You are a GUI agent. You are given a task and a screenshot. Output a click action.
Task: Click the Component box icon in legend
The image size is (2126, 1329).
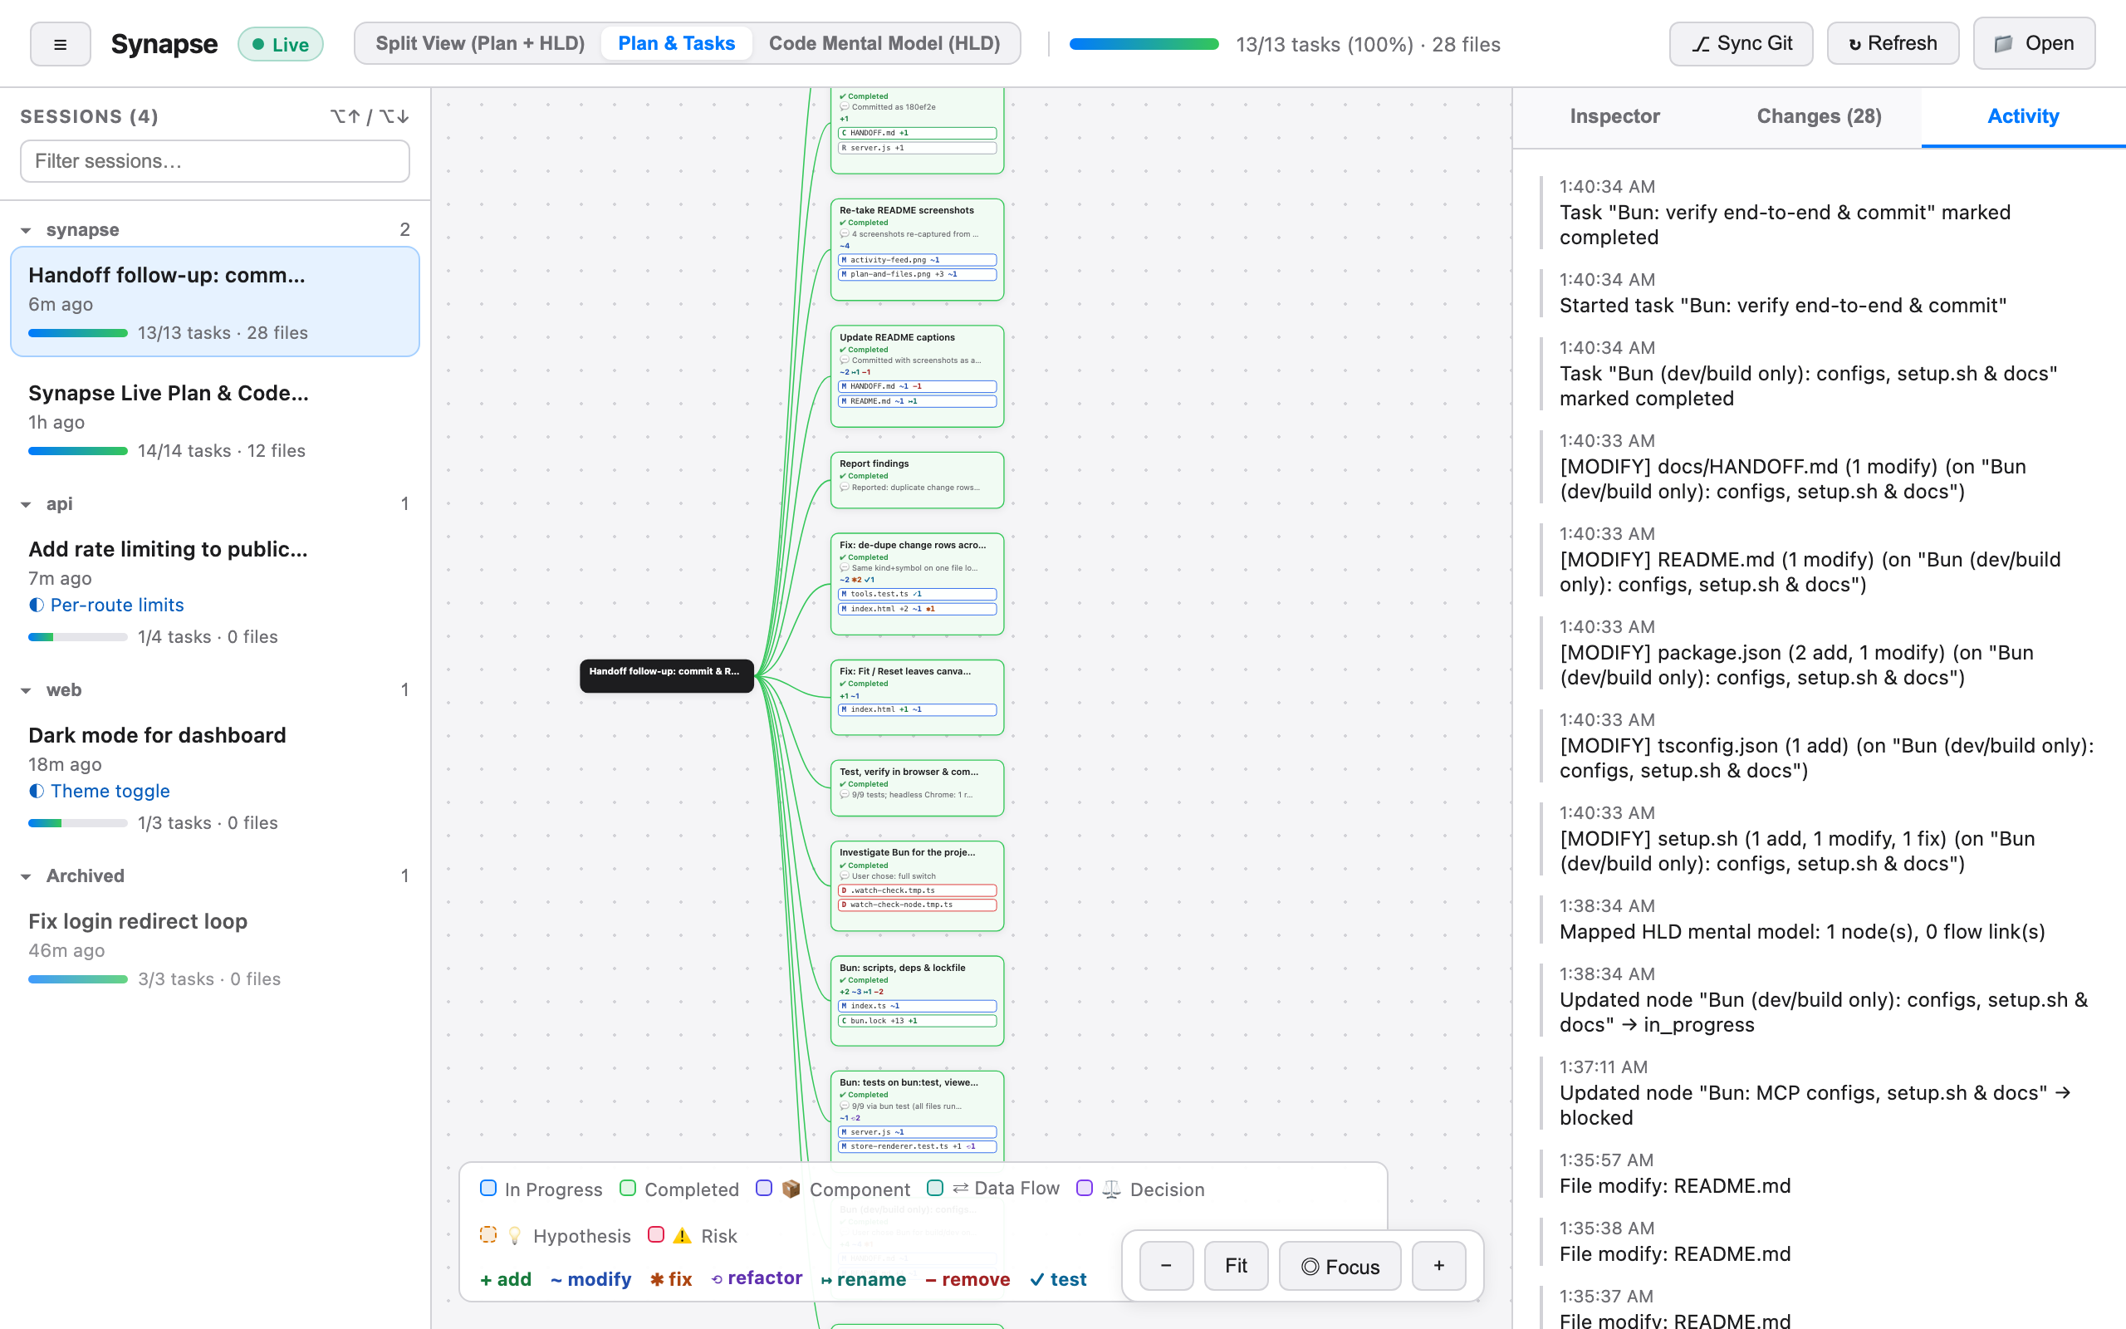[791, 1189]
